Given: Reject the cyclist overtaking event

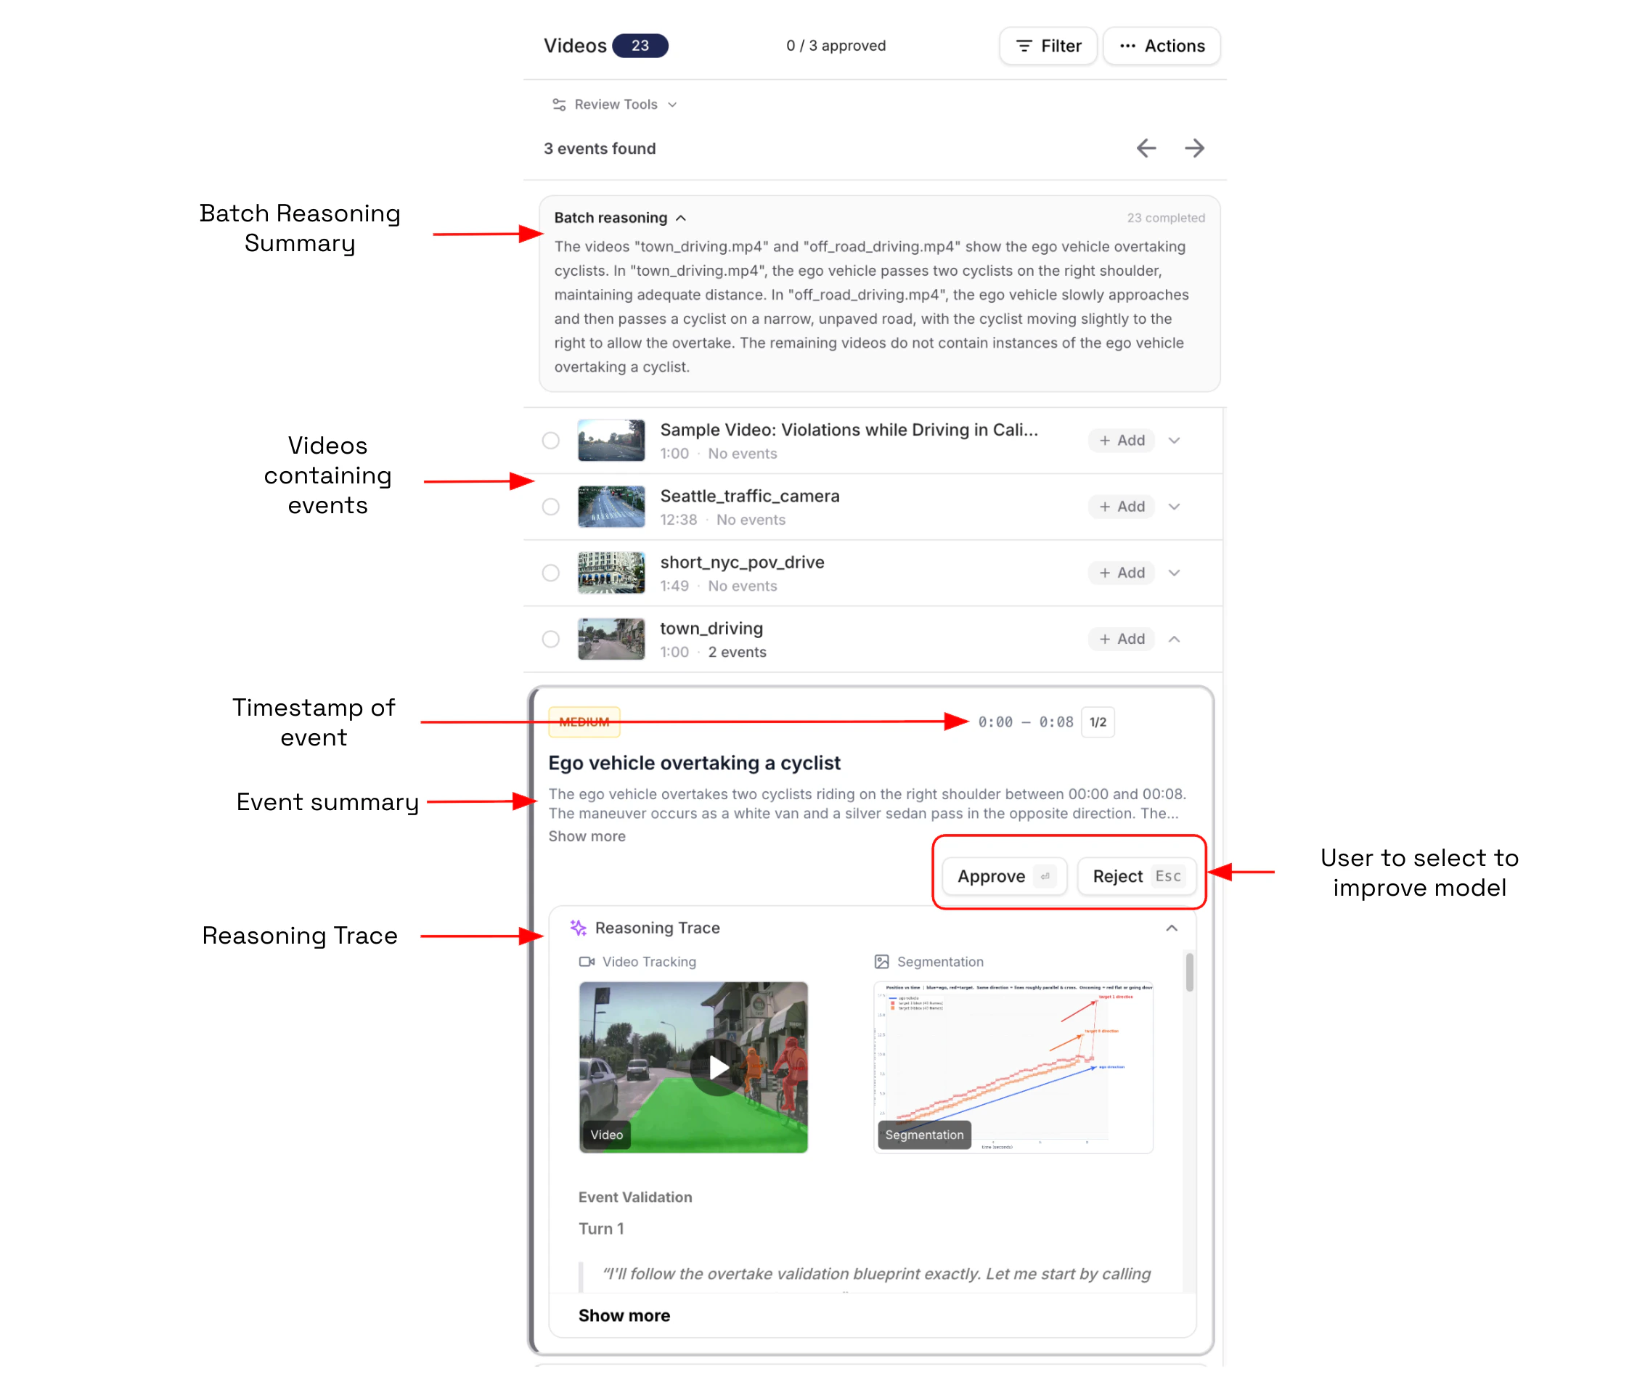Looking at the screenshot, I should click(1137, 876).
